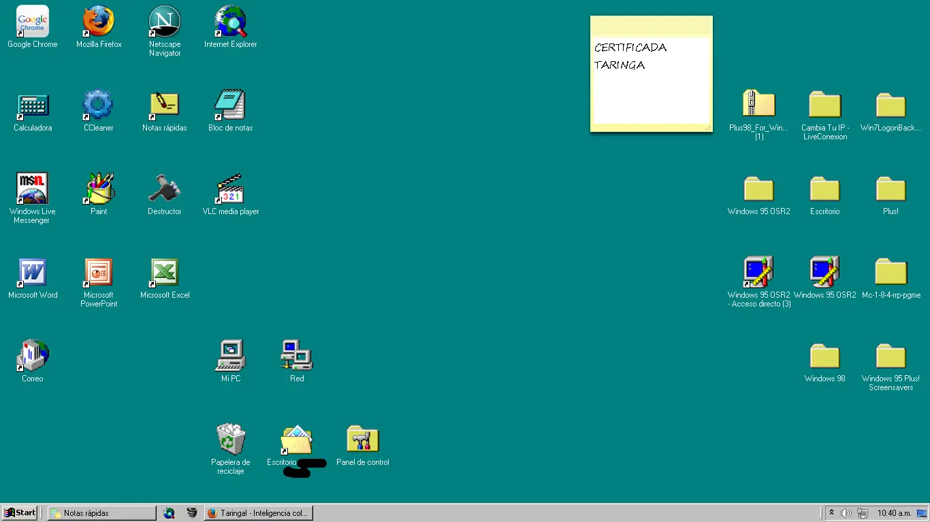Click the volume speaker tray icon
The image size is (930, 522).
click(x=846, y=513)
